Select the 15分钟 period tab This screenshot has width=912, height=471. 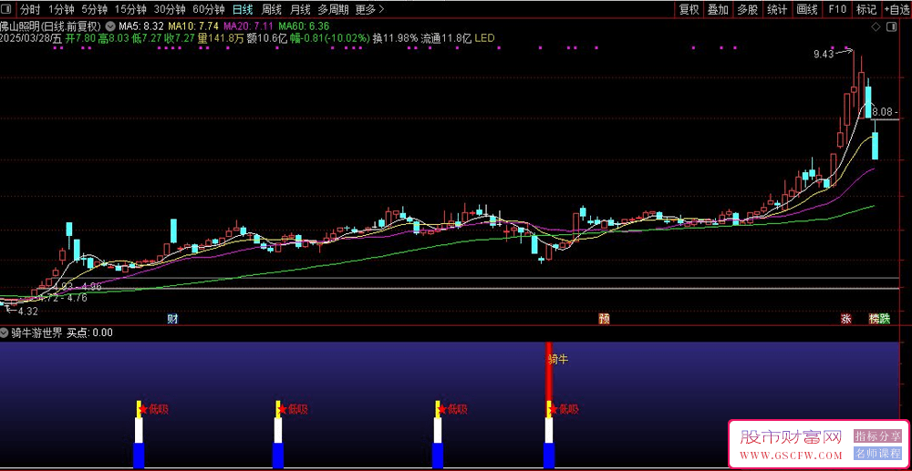click(x=130, y=9)
